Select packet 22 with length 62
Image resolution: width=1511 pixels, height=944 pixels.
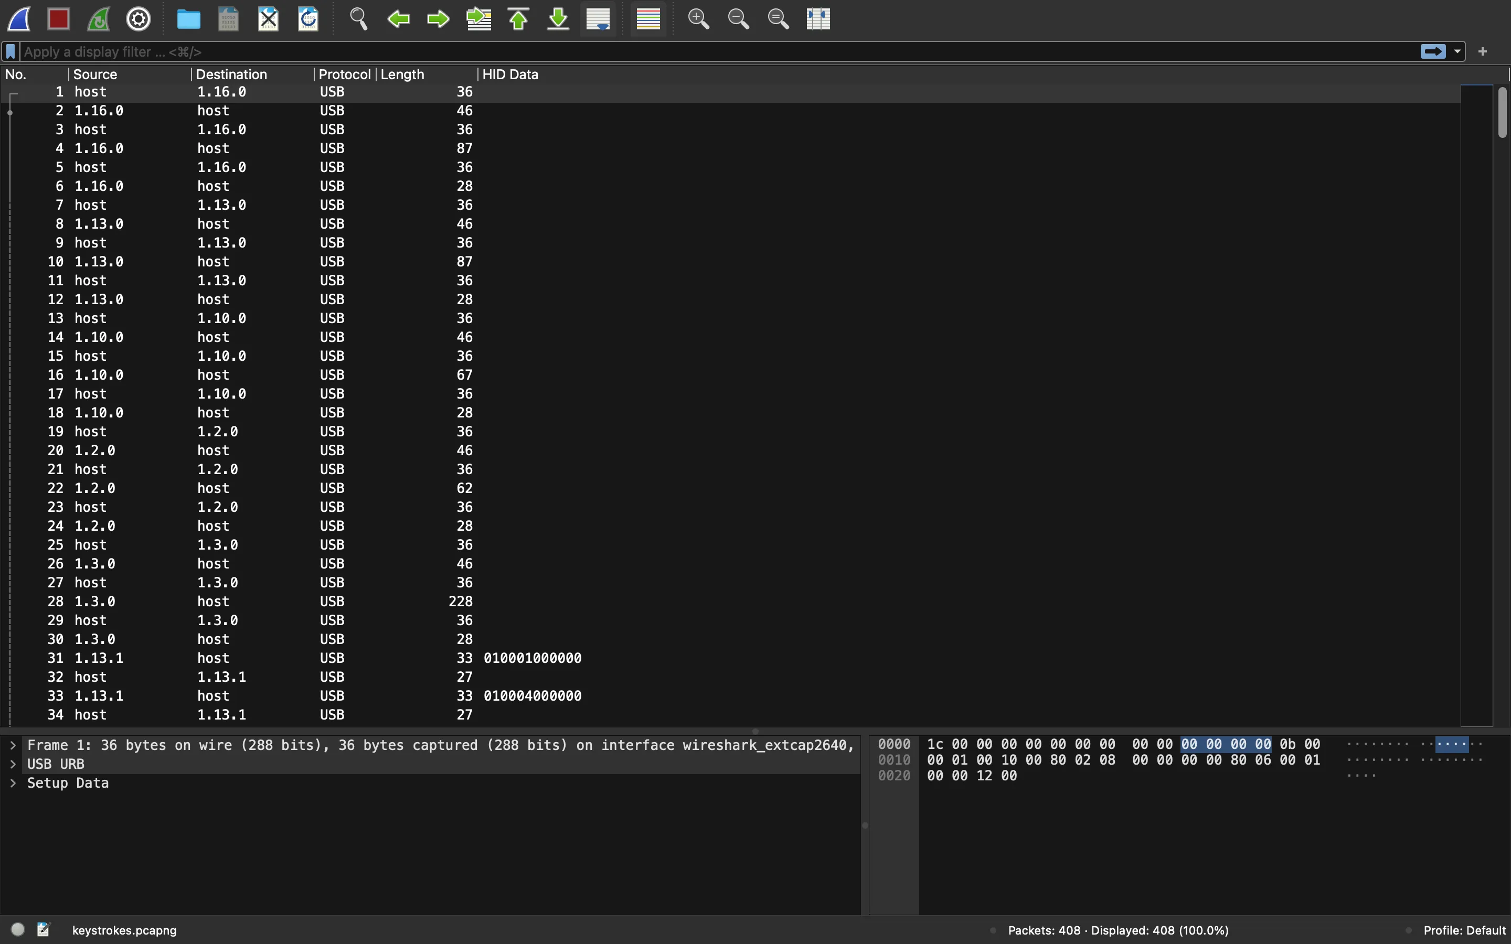tap(730, 488)
